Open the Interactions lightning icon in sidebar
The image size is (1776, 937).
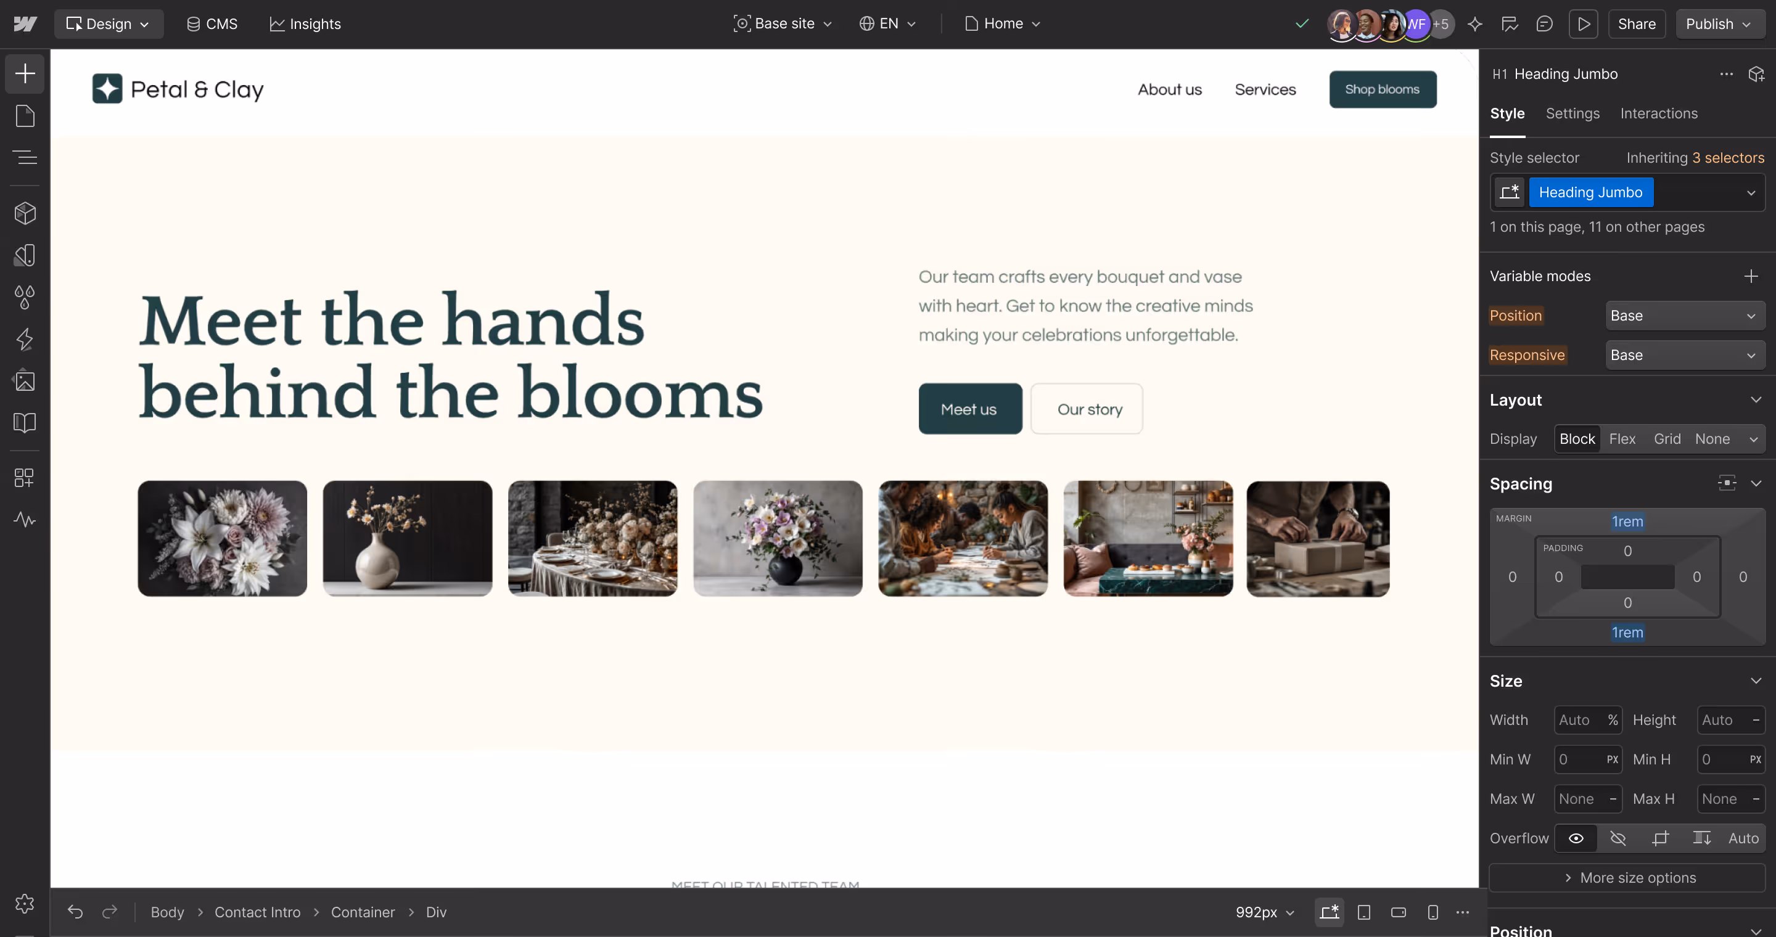pyautogui.click(x=25, y=339)
